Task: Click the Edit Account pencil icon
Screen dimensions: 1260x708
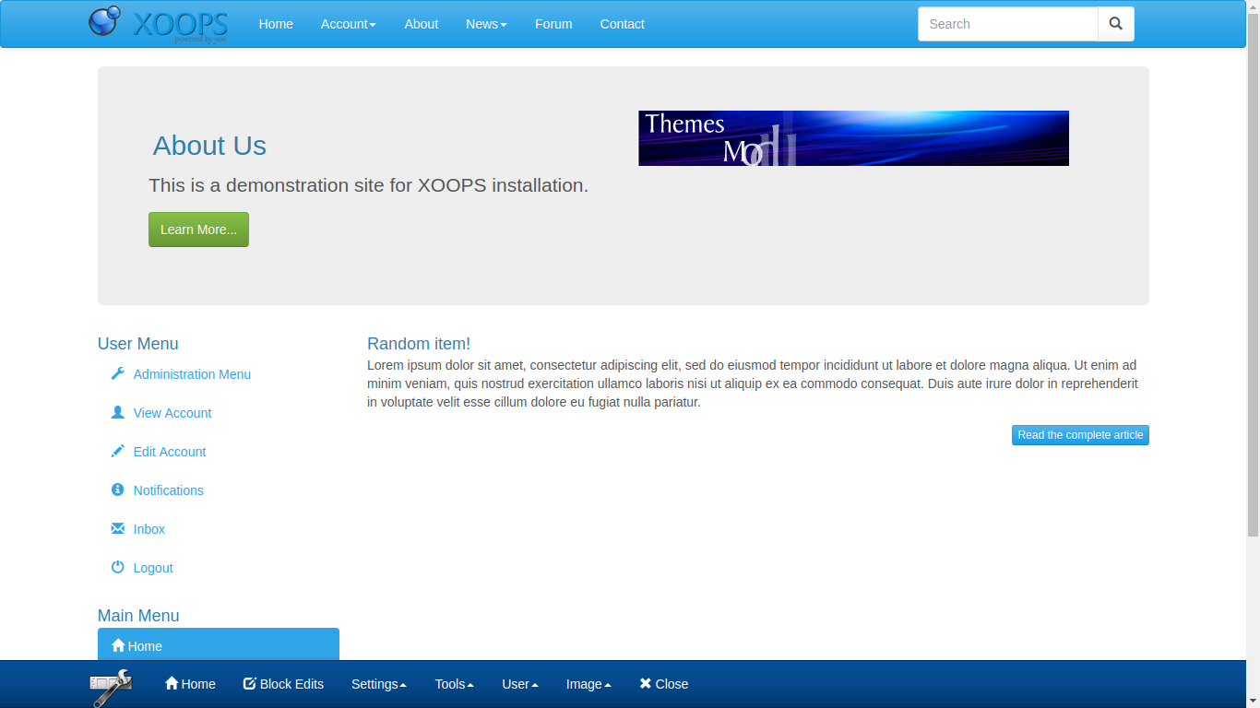Action: point(117,451)
